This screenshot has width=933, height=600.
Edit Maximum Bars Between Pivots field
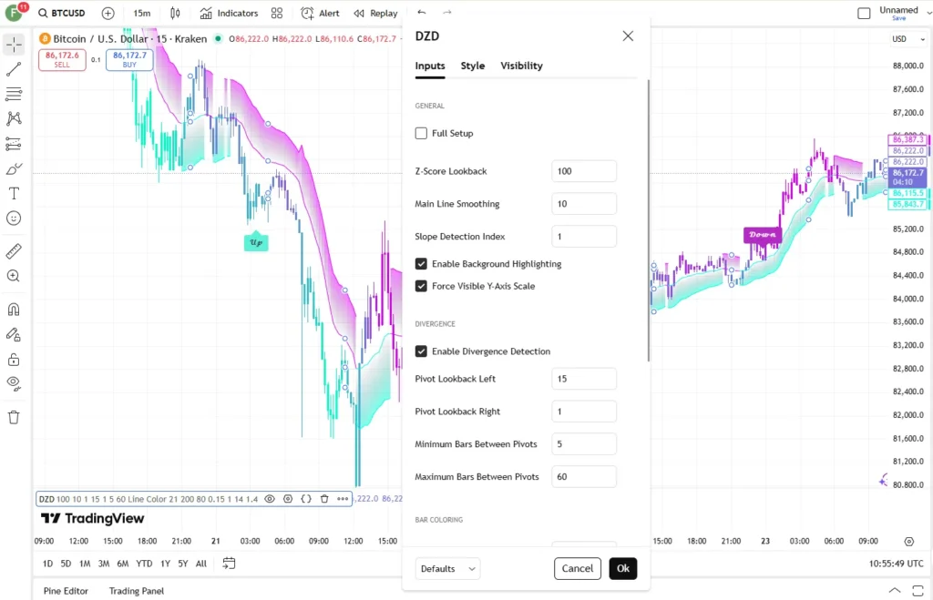584,477
